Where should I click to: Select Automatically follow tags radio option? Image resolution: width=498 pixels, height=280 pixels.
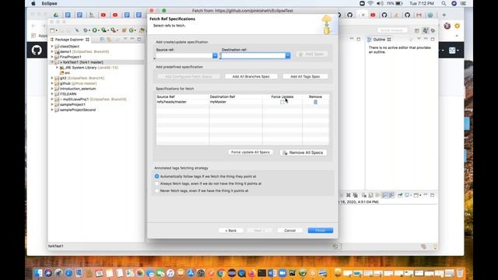(156, 177)
